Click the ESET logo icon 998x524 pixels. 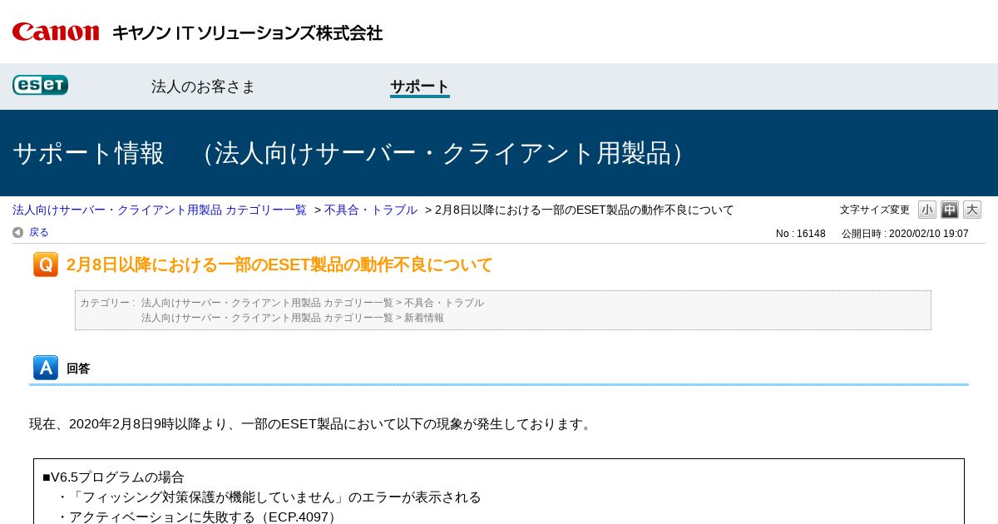(x=40, y=85)
